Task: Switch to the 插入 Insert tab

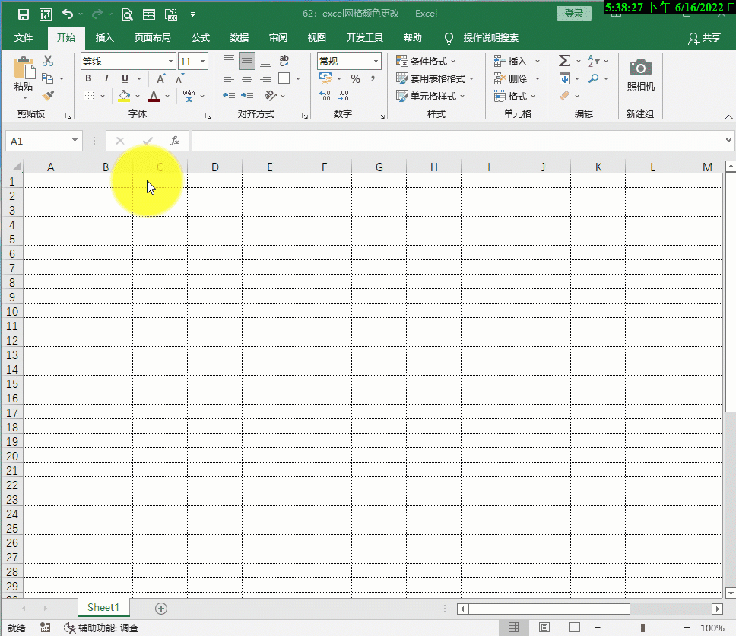Action: pos(105,38)
